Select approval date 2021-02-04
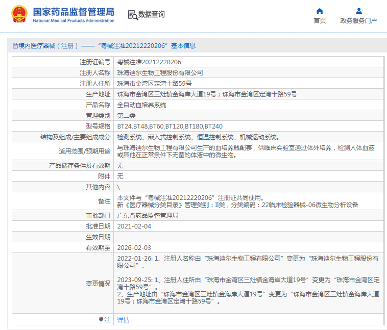 [x=134, y=226]
